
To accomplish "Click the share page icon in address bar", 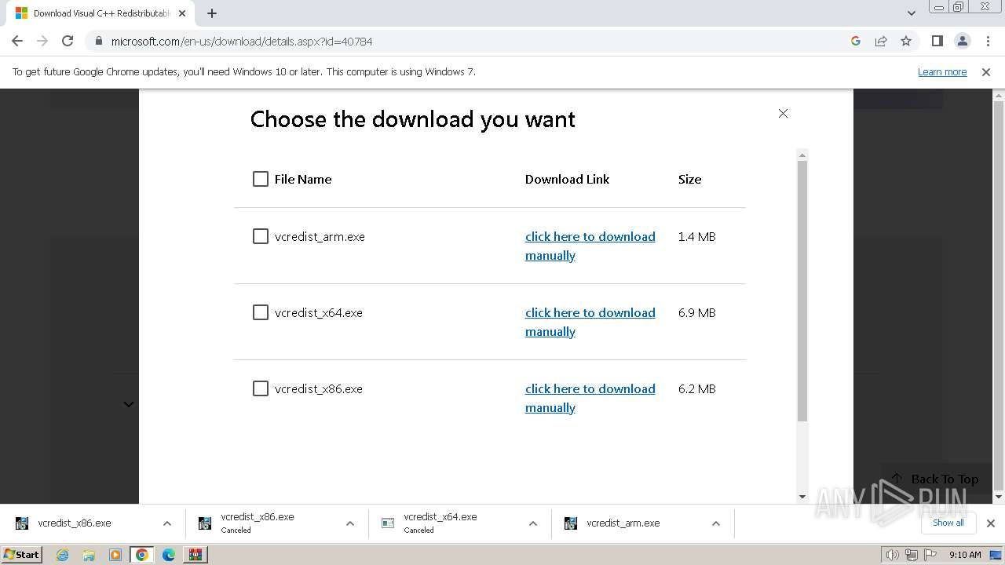I will (881, 41).
